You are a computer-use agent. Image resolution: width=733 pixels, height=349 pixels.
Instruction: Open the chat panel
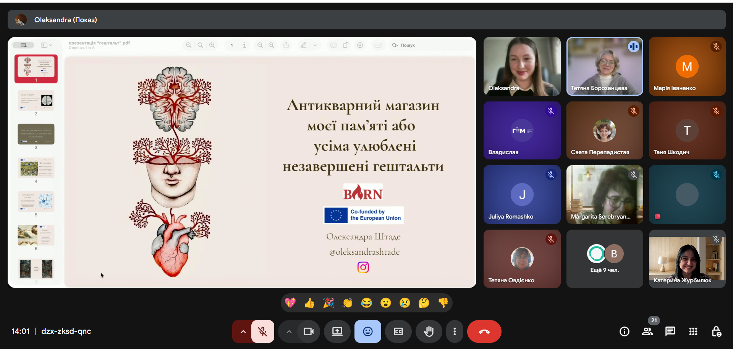click(x=670, y=331)
